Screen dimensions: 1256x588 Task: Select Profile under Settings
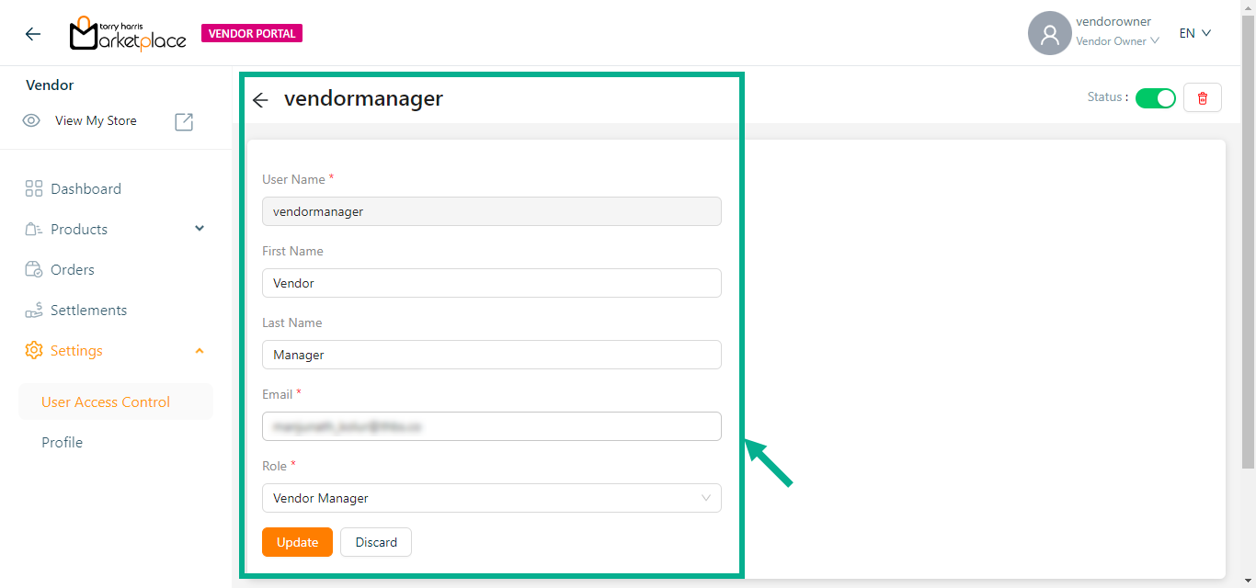coord(62,442)
